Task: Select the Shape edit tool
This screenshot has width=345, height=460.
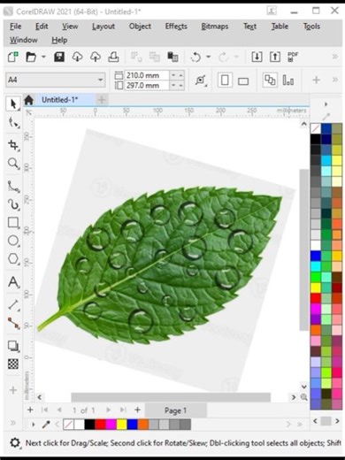Action: point(13,122)
